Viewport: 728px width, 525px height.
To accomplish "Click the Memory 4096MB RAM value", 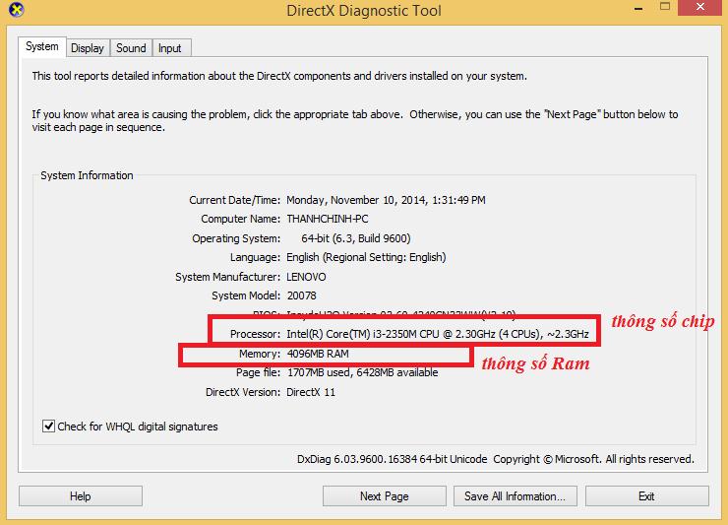I will (318, 354).
